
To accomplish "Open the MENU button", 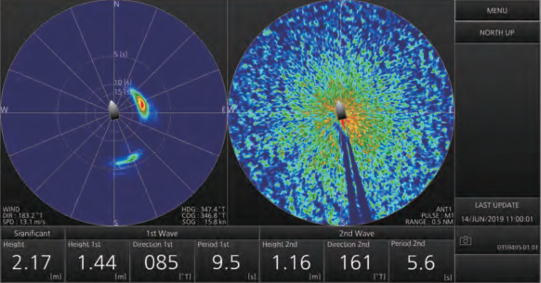I will [497, 11].
